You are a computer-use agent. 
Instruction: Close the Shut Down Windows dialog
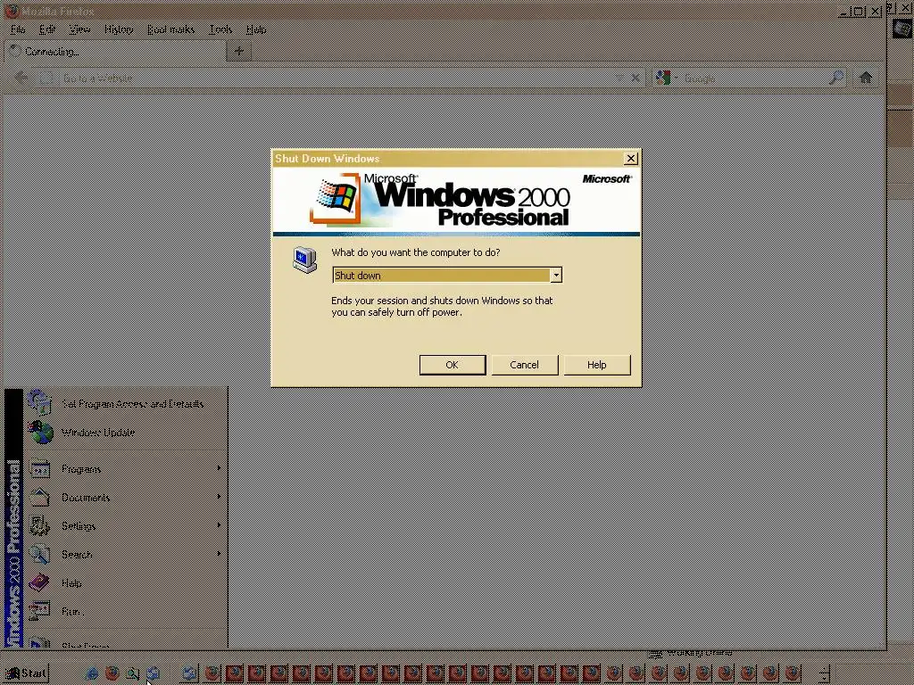click(630, 159)
